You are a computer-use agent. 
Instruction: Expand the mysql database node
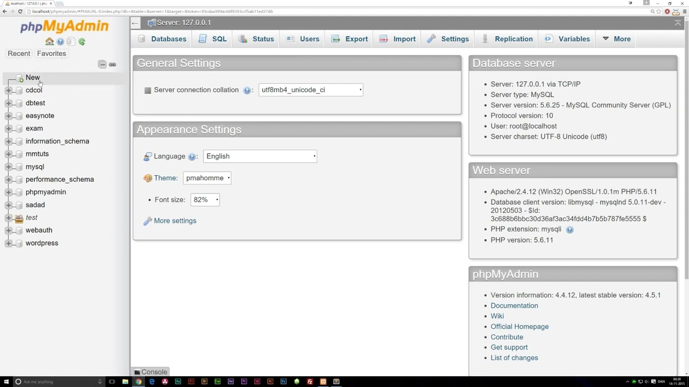(8, 167)
